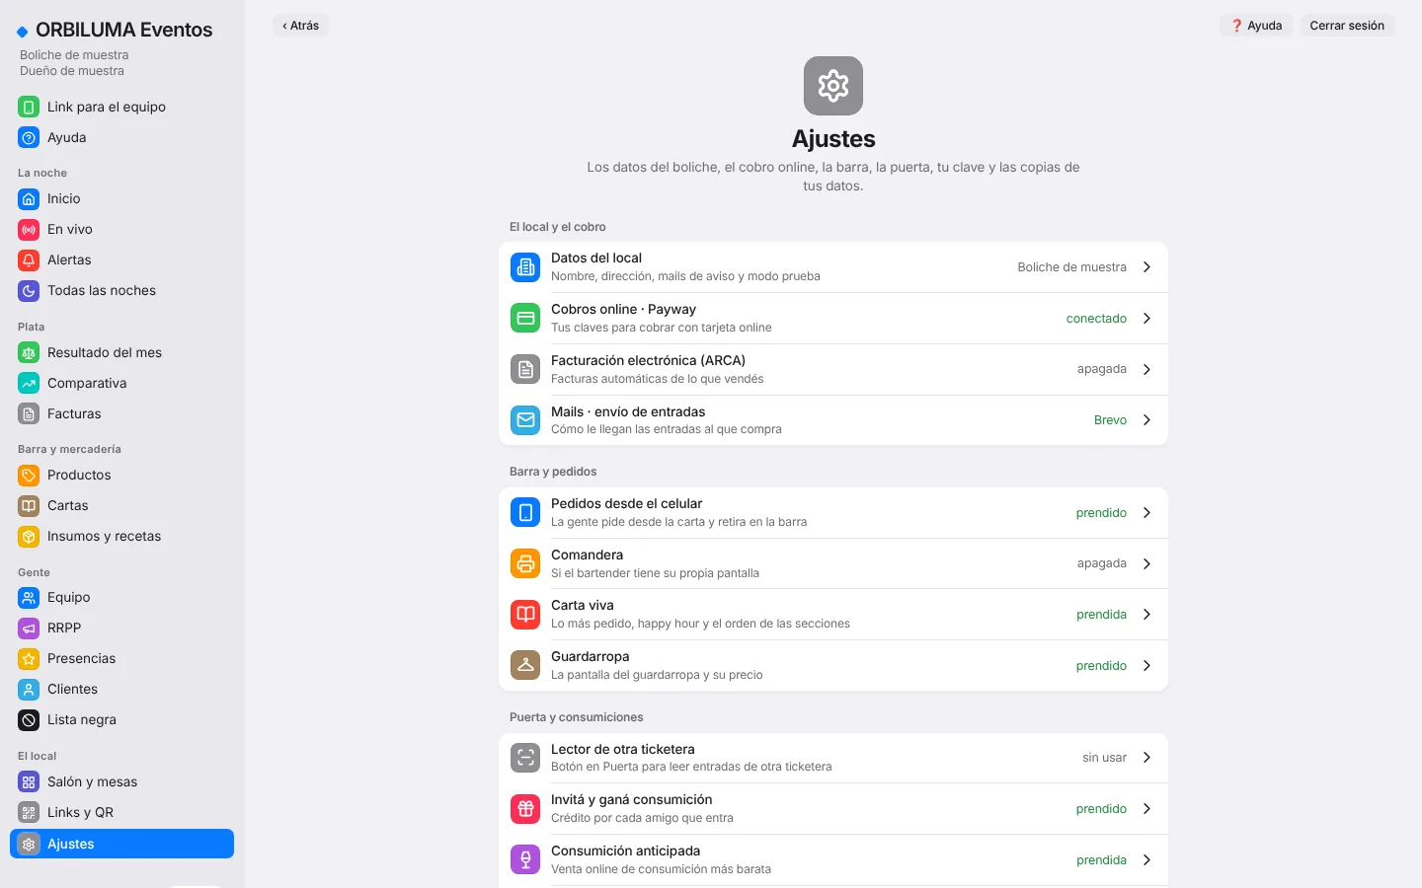Click 'apagada' status on Comandera row

(x=1101, y=563)
